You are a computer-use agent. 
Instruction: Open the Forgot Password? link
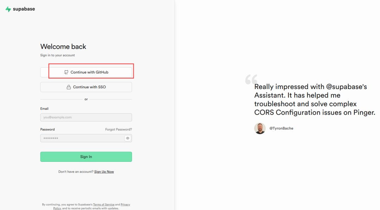(x=119, y=129)
